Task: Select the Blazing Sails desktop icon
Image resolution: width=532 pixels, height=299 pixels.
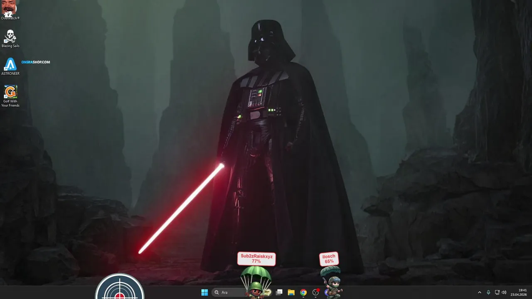Action: (10, 39)
